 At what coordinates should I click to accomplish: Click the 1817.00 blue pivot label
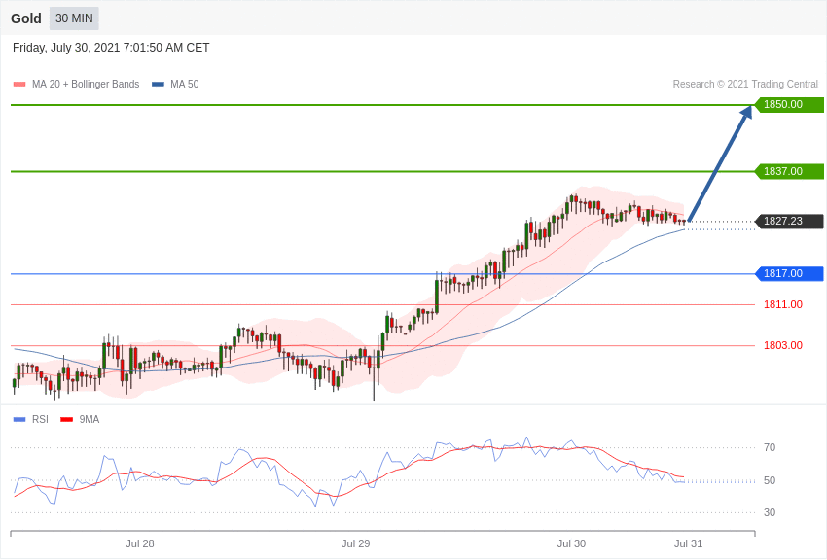(790, 273)
